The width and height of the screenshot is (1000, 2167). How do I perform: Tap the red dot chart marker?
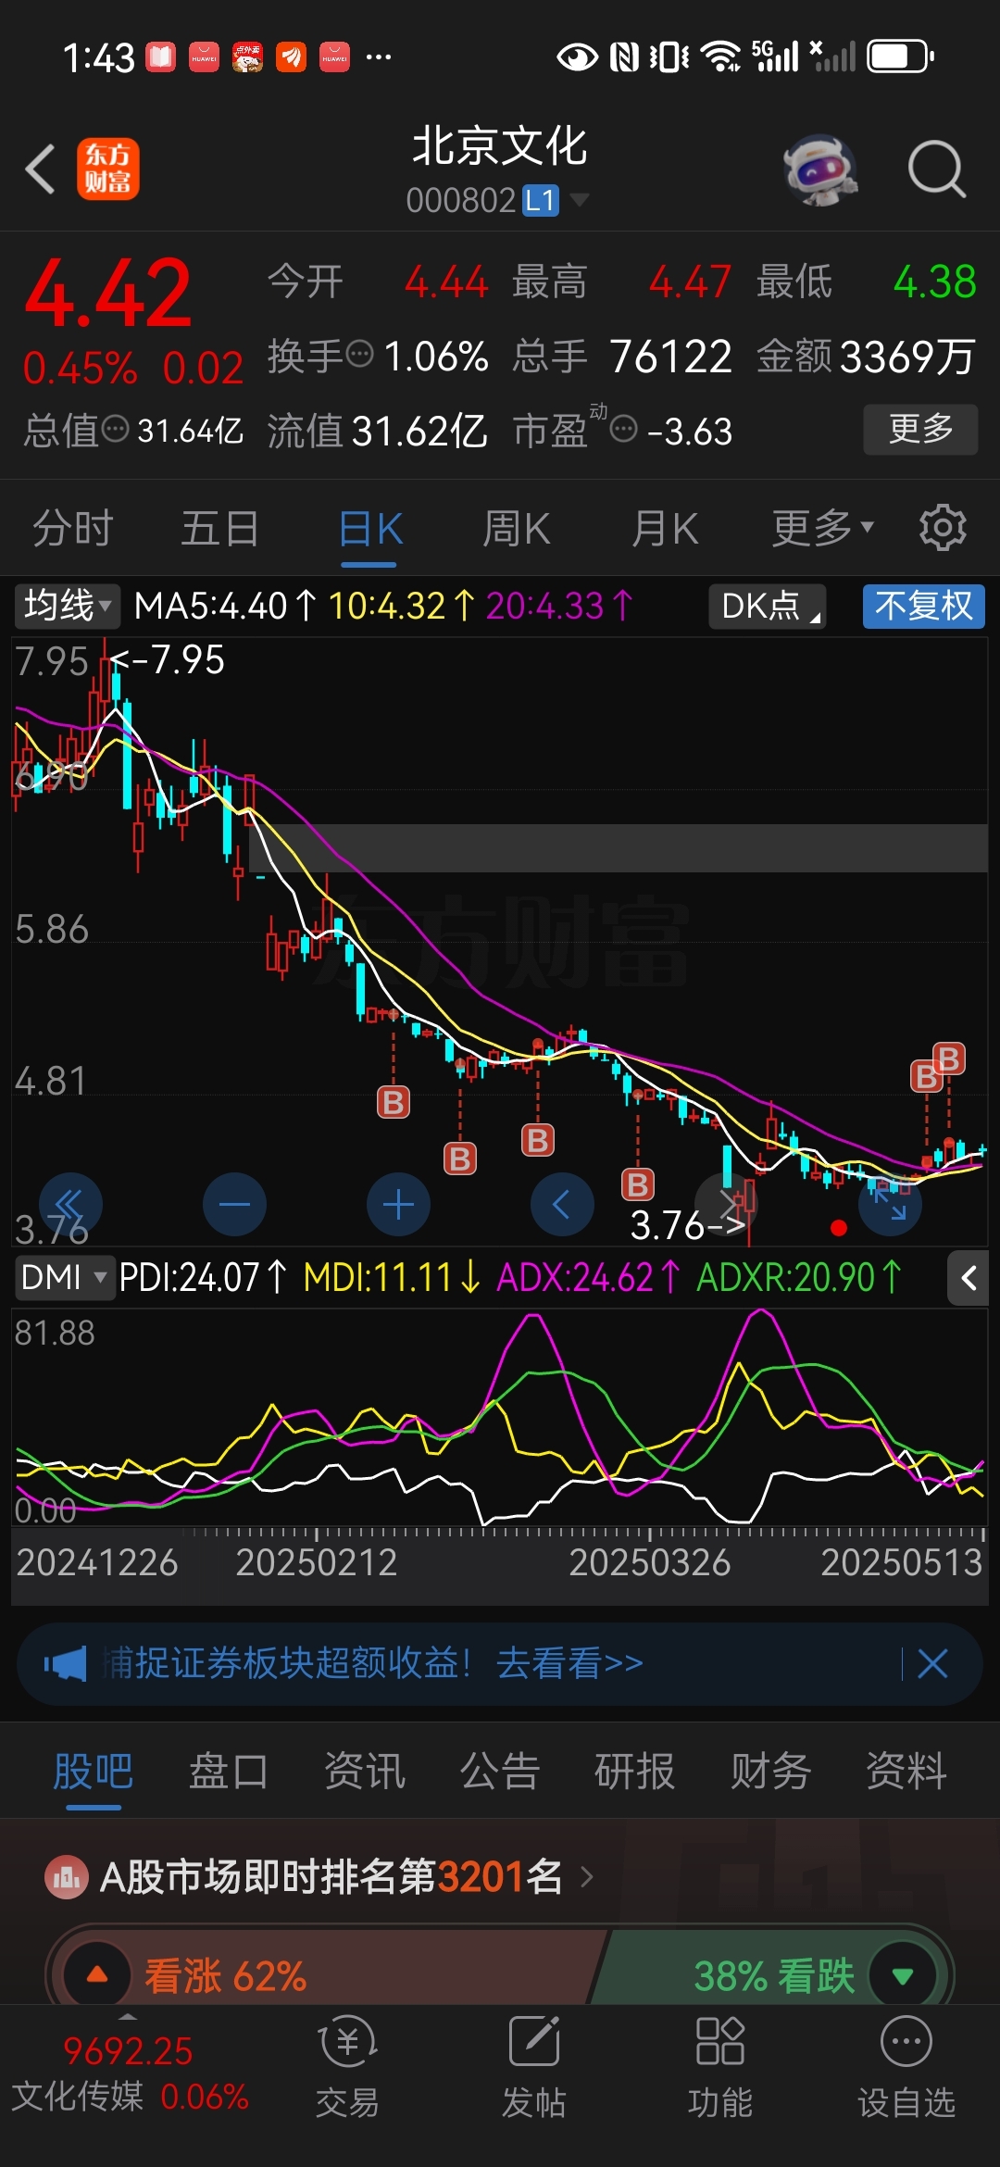point(839,1228)
